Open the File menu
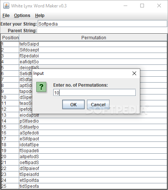Image resolution: width=168 pixels, height=190 pixels. tap(6, 16)
